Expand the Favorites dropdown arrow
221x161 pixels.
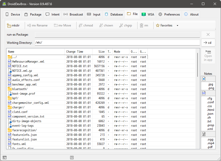tap(177, 25)
